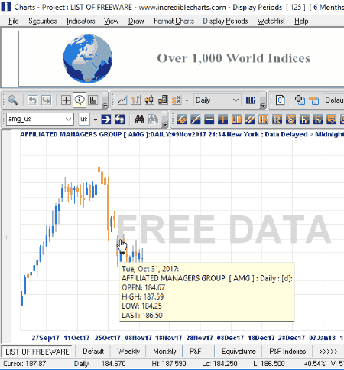Click the add new project icon
344x370 pixels.
300,100
